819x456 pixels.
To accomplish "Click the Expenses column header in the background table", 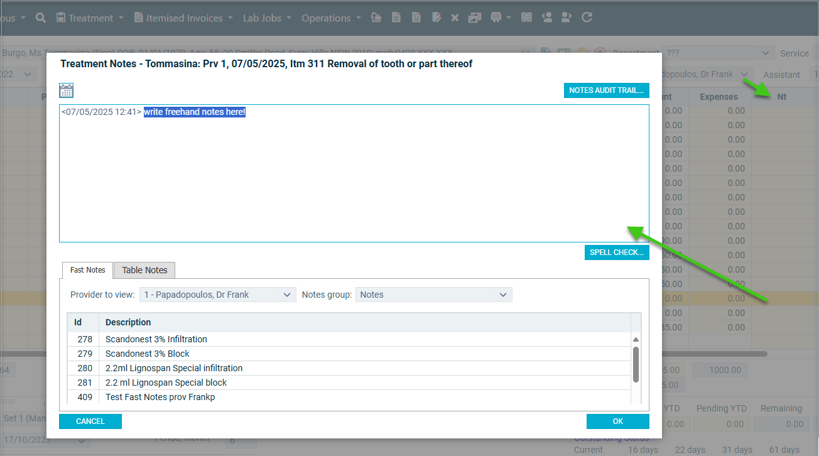I will (x=719, y=97).
